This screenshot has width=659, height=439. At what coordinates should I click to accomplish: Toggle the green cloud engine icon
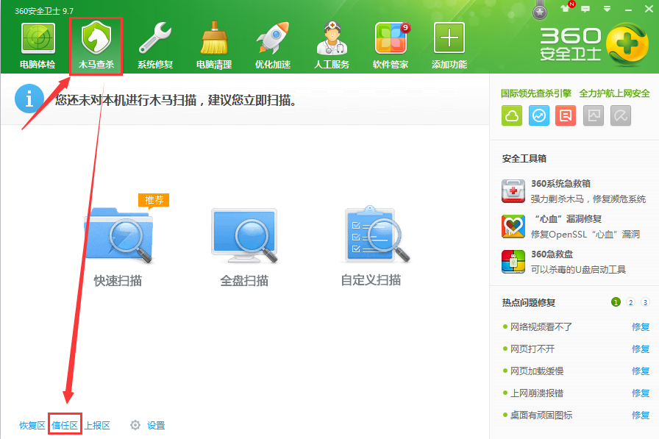(x=512, y=115)
